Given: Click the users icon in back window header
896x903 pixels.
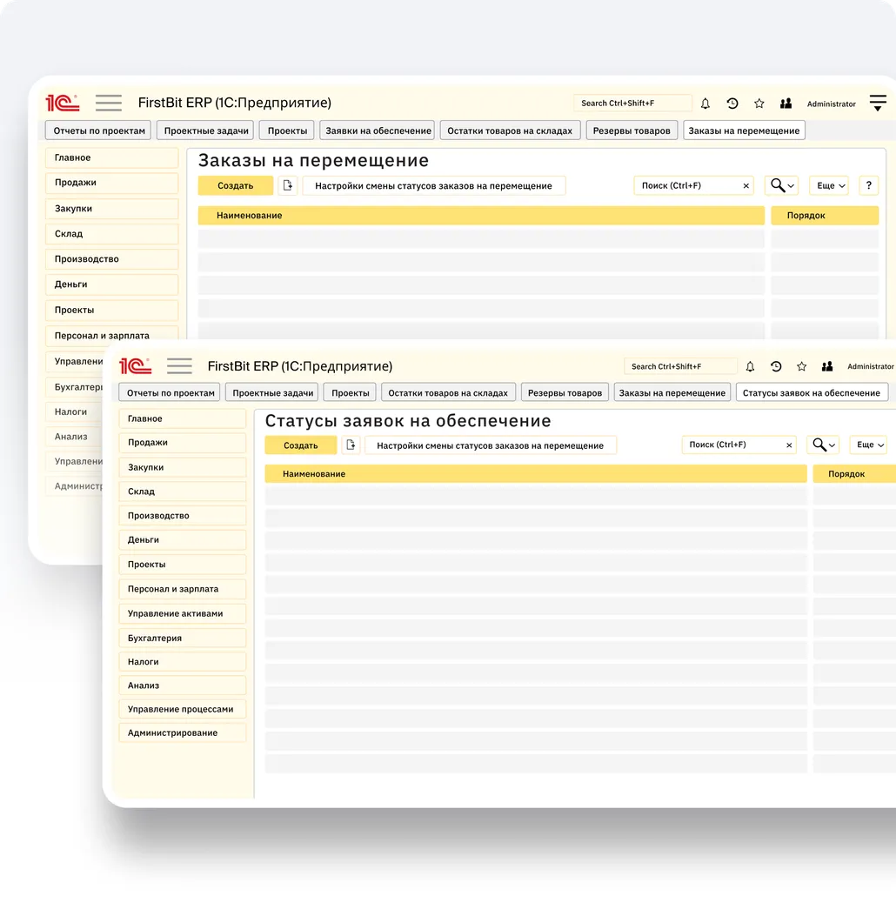Looking at the screenshot, I should tap(786, 104).
